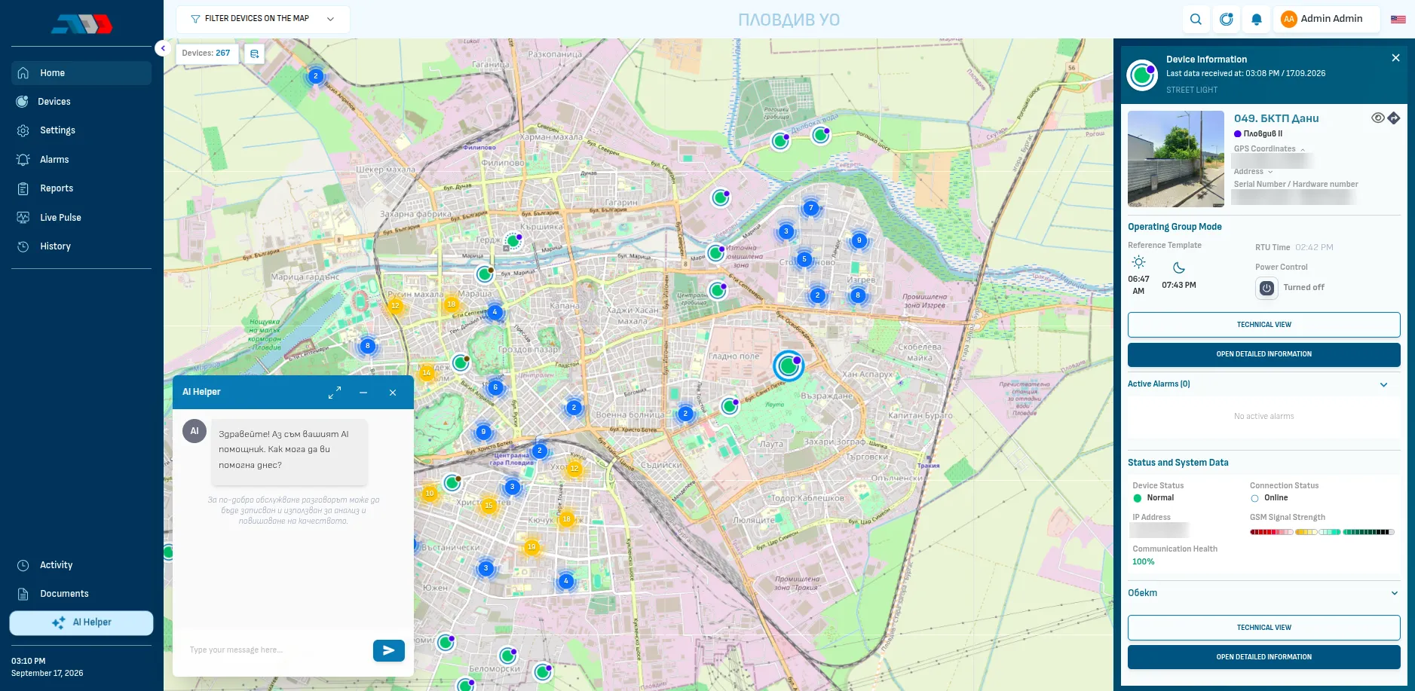Send the chat message with the arrow button
This screenshot has width=1415, height=691.
(389, 650)
